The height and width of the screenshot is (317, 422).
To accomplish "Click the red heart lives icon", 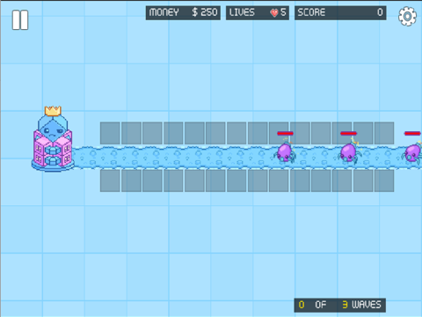I will tap(274, 12).
